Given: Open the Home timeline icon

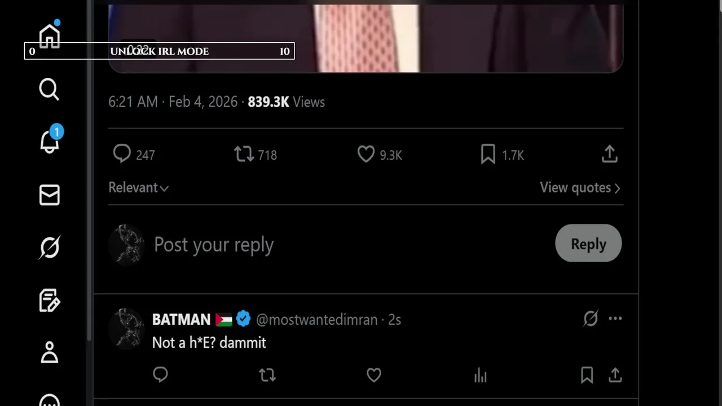Looking at the screenshot, I should 49,36.
